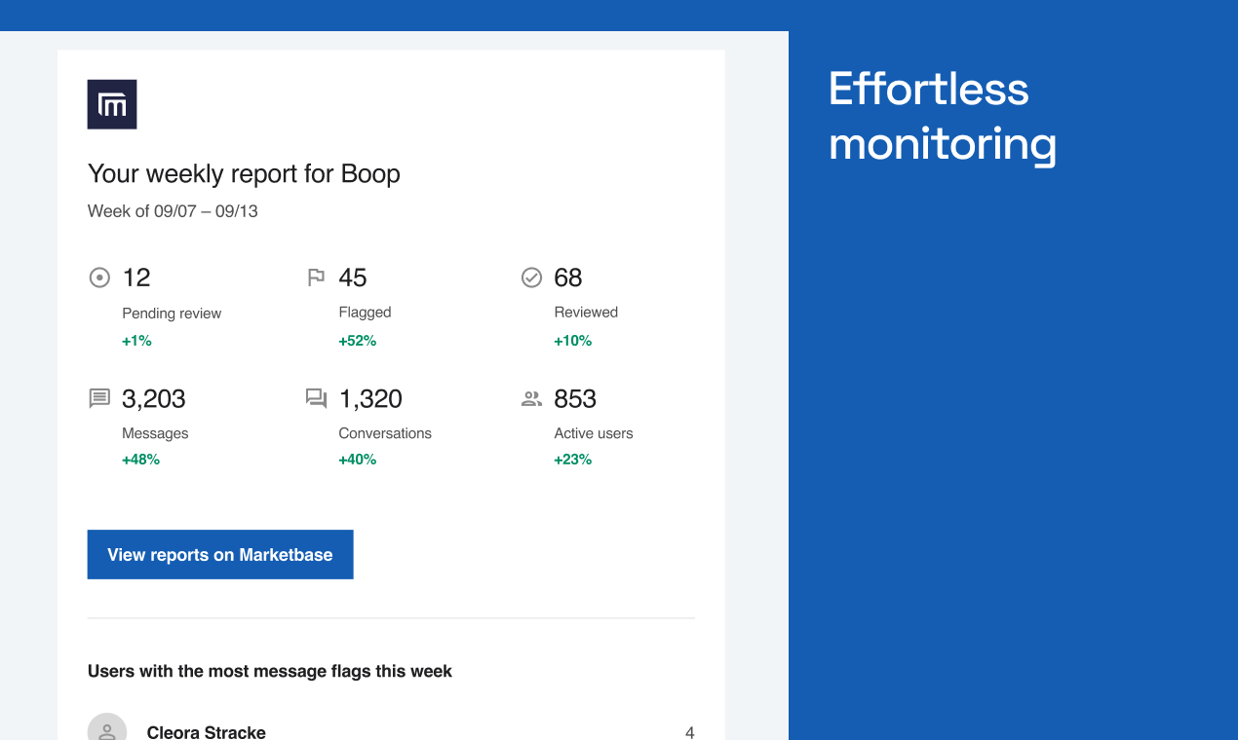Select the Cleora Stracke user name
This screenshot has width=1238, height=740.
click(x=207, y=731)
